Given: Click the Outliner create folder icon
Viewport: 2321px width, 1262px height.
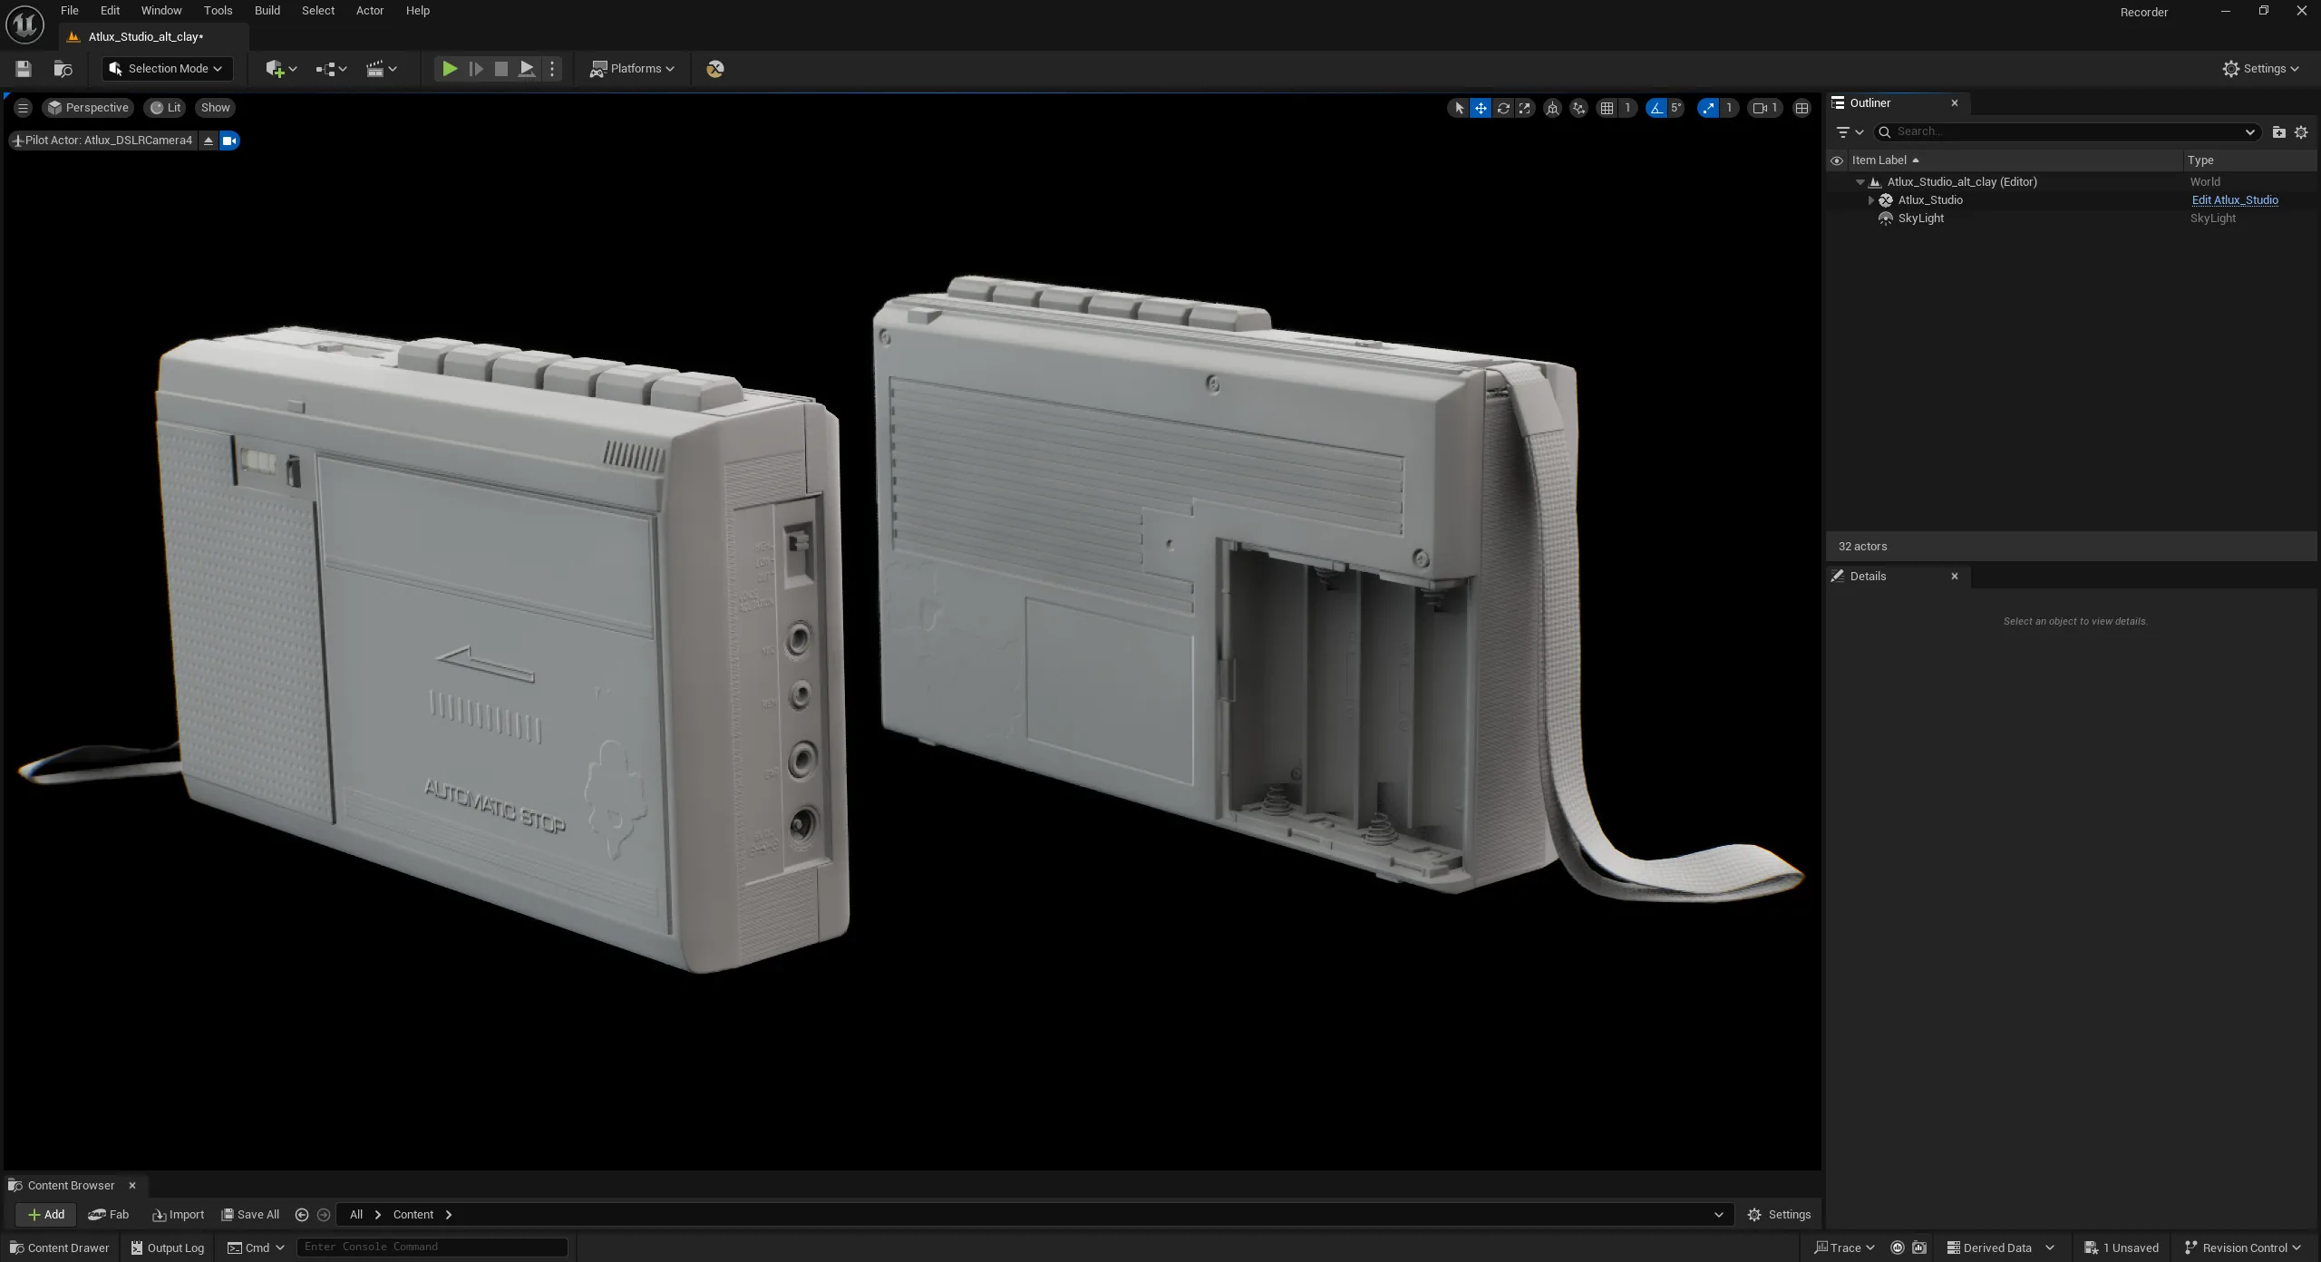Looking at the screenshot, I should (x=2278, y=132).
